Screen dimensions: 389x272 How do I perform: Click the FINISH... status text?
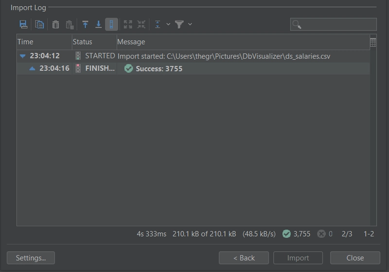(x=100, y=68)
